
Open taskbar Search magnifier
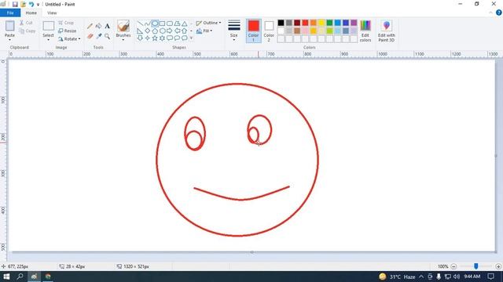[x=20, y=277]
